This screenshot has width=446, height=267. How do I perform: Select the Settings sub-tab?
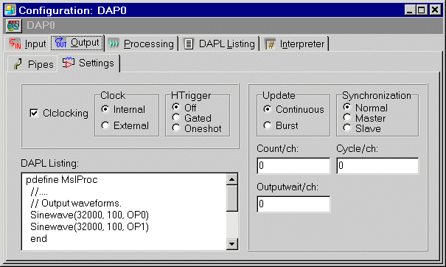coord(88,63)
